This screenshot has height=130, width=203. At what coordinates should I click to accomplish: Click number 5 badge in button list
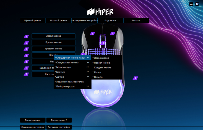pos(26,61)
